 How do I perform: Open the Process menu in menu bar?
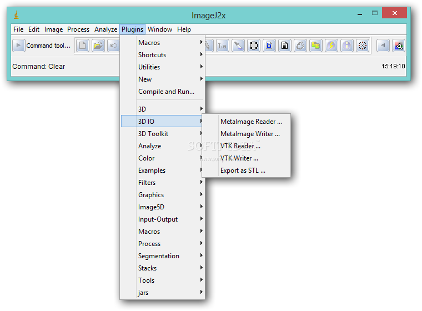click(78, 29)
